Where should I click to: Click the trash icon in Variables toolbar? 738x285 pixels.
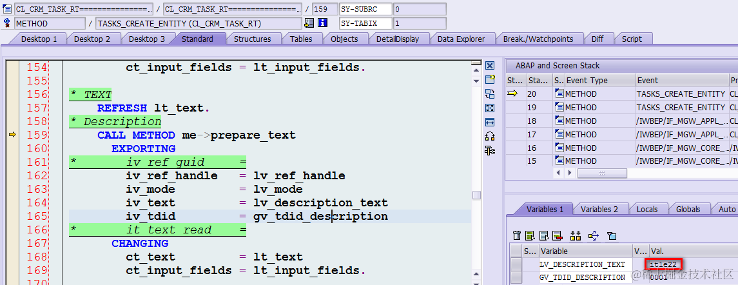[517, 235]
